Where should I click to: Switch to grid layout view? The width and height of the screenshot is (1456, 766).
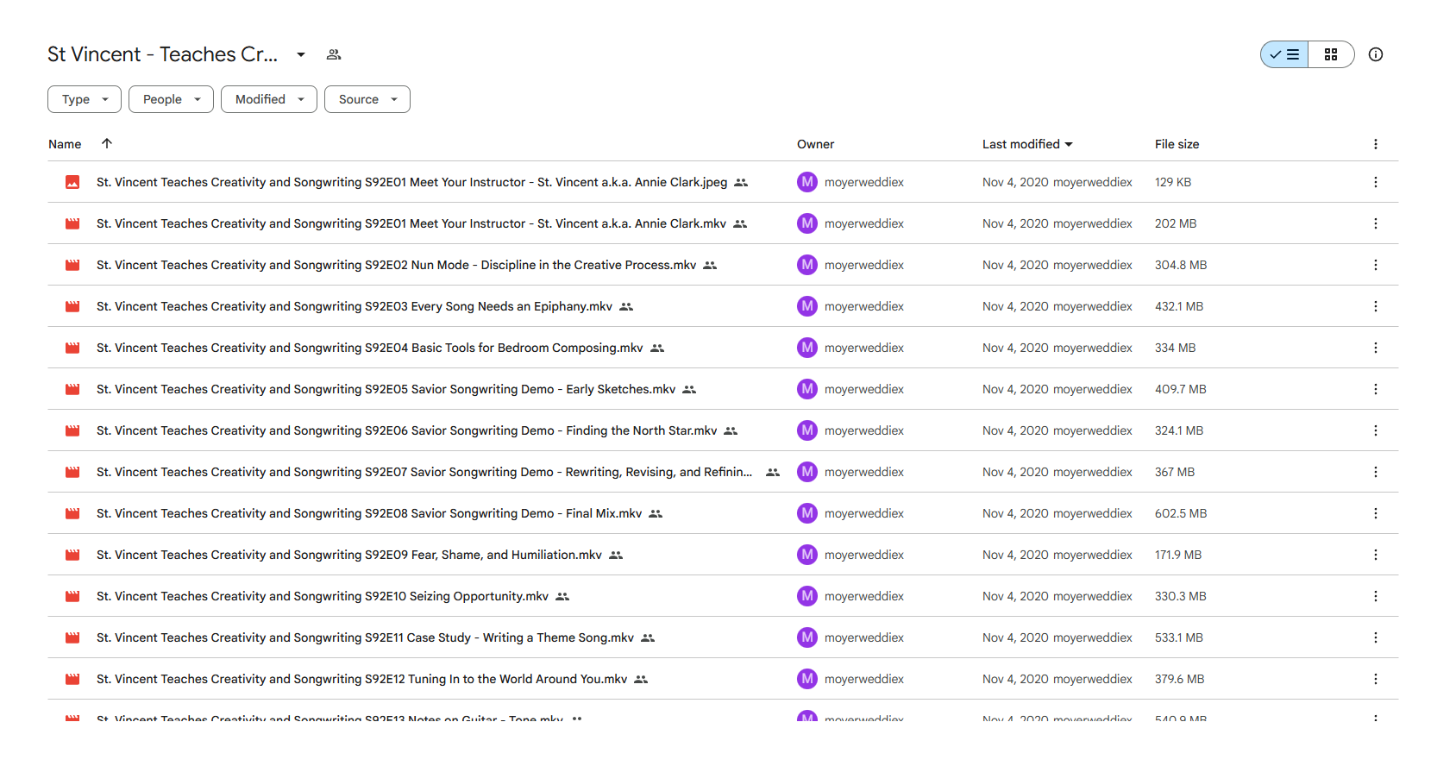[1331, 54]
